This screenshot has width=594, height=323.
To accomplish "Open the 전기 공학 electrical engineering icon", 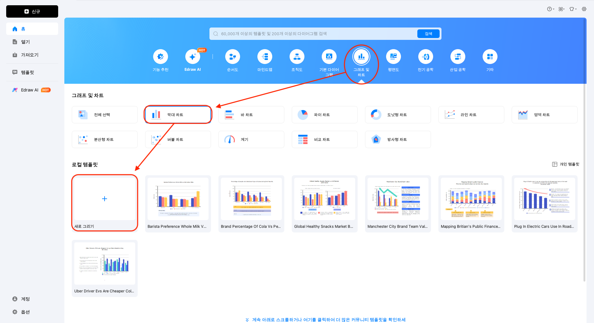I will (425, 57).
